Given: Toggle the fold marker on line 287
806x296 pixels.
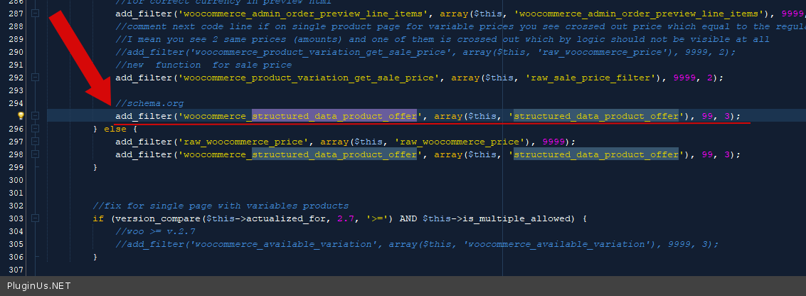Looking at the screenshot, I should tap(36, 14).
